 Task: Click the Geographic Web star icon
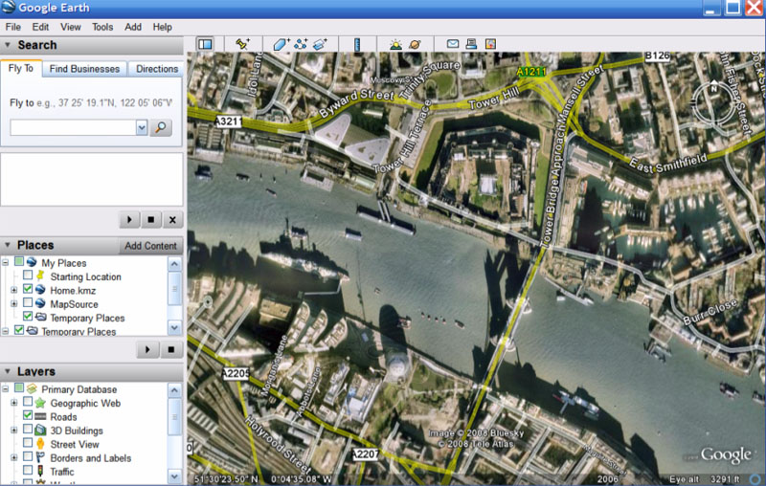coord(40,403)
